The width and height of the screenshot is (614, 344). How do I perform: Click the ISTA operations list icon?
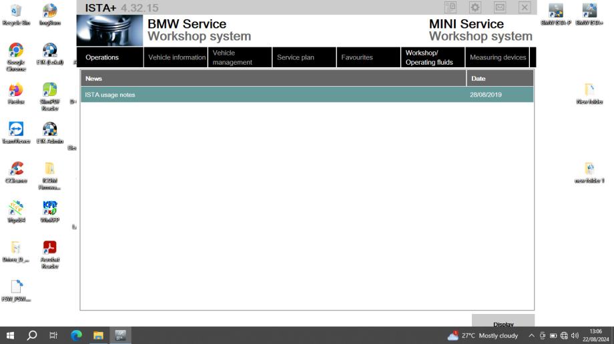pos(450,7)
